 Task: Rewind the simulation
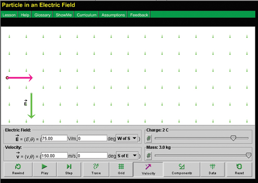coord(18,170)
